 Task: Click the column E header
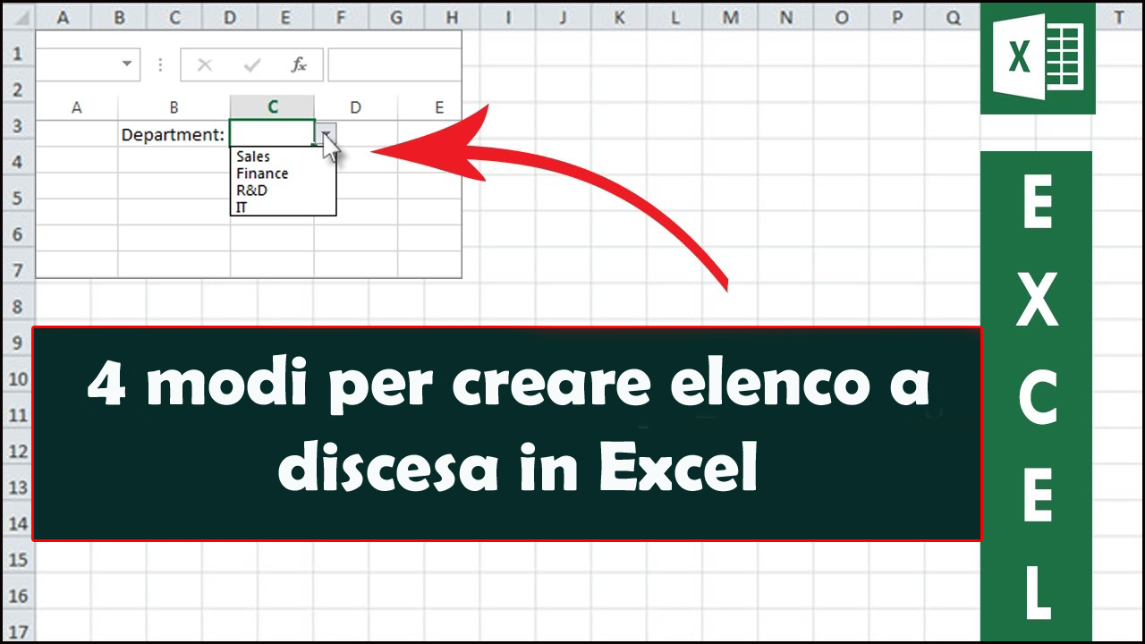pos(438,106)
